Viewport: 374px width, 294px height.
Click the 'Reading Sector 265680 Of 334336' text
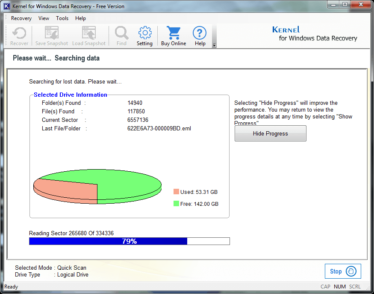coord(71,233)
